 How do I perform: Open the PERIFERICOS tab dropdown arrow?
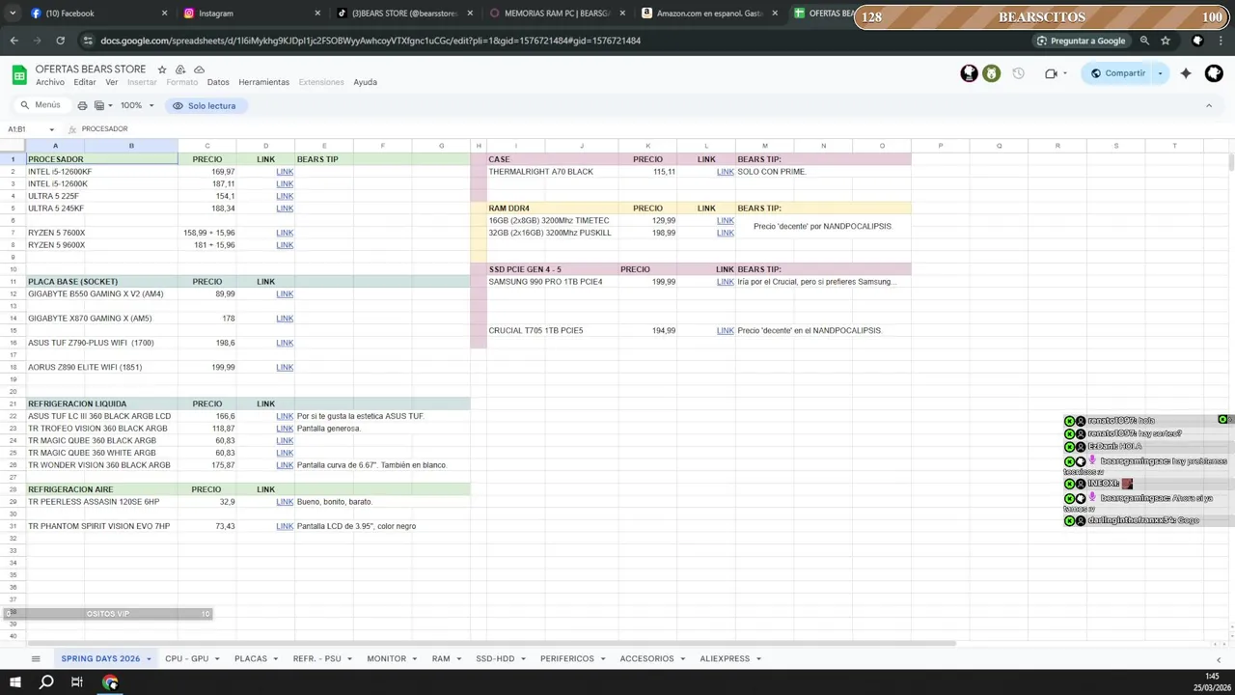[x=602, y=659]
